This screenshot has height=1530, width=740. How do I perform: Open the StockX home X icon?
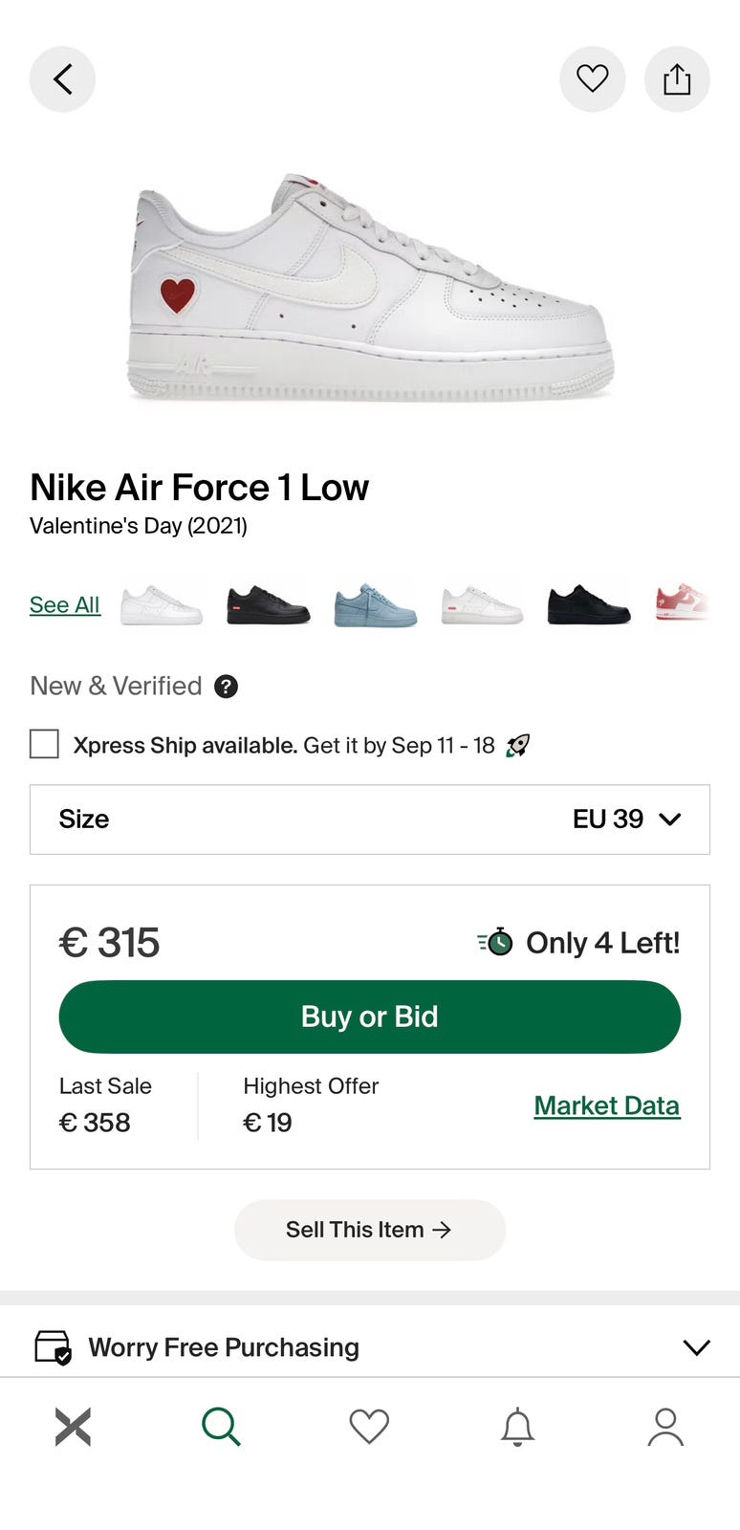pos(73,1427)
